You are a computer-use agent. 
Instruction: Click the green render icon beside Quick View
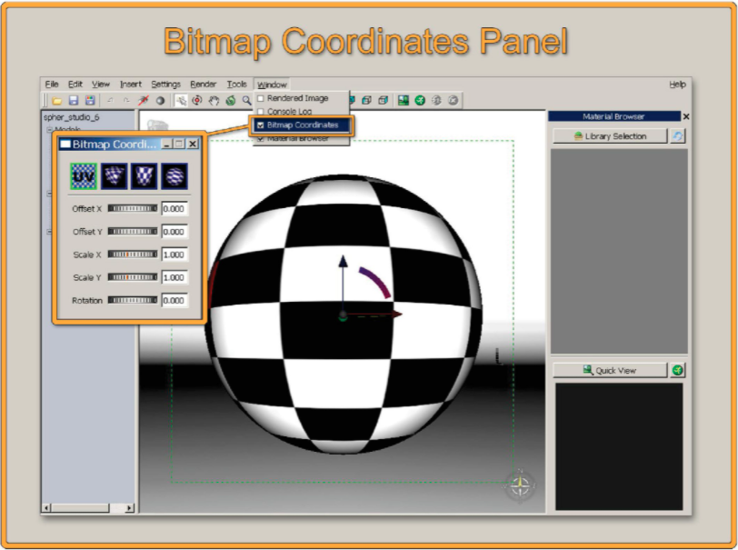(x=678, y=370)
